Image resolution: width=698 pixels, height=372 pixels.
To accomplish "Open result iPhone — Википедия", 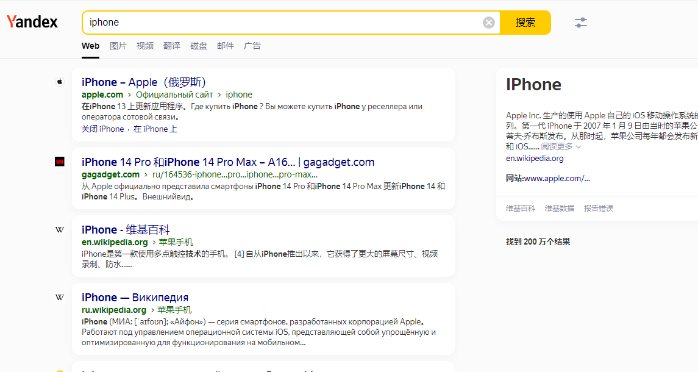I will (x=135, y=298).
